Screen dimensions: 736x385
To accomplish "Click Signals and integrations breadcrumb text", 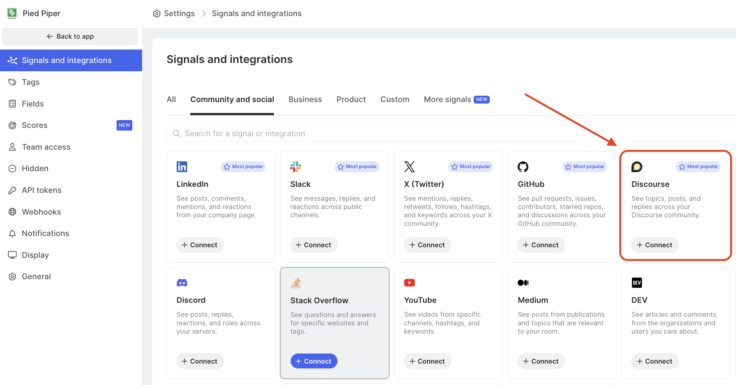I will pyautogui.click(x=257, y=14).
